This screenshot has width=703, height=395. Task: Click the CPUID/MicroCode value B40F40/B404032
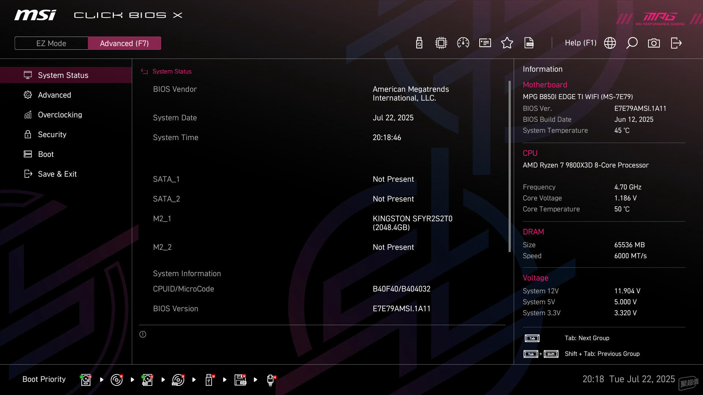401,289
